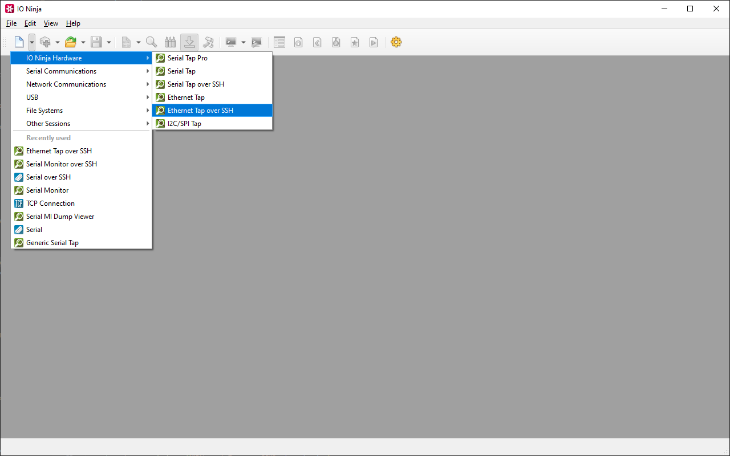Viewport: 730px width, 456px height.
Task: Open the View menu
Action: coord(51,23)
